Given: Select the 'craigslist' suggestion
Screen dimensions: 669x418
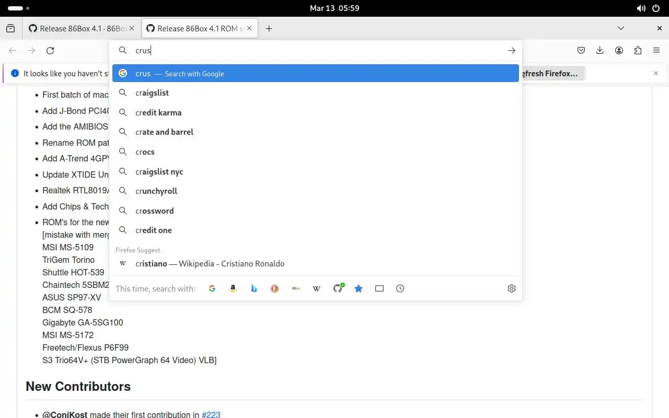Looking at the screenshot, I should (316, 93).
